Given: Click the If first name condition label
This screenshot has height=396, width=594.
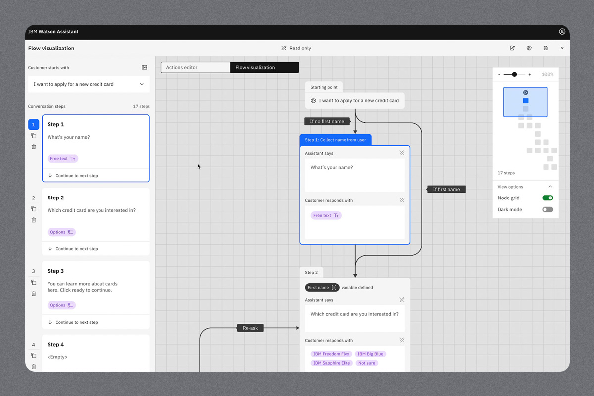Looking at the screenshot, I should [446, 189].
